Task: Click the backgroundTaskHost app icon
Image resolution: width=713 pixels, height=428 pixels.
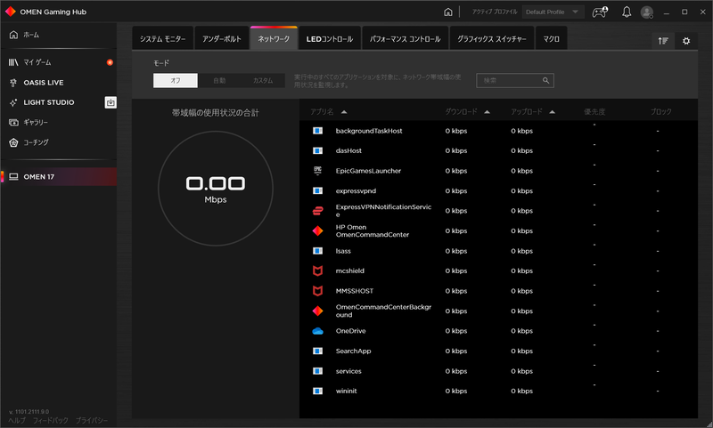Action: point(318,131)
